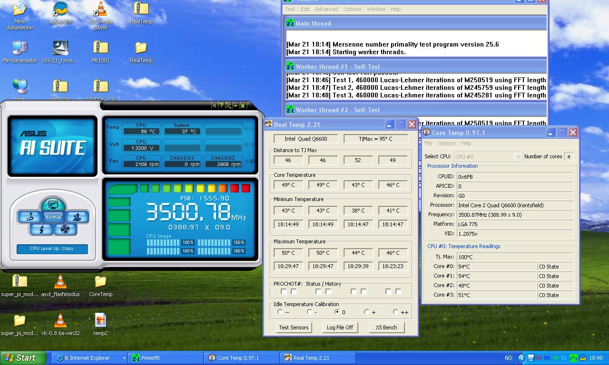This screenshot has width=609, height=365.
Task: Select the ME1001 archive icon
Action: coord(100,52)
